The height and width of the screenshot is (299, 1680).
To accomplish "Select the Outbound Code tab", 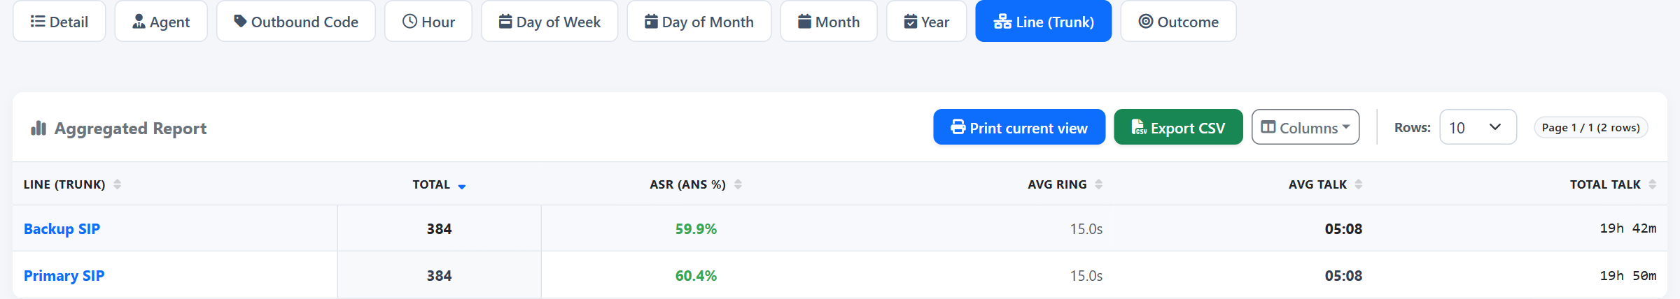I will tap(296, 22).
